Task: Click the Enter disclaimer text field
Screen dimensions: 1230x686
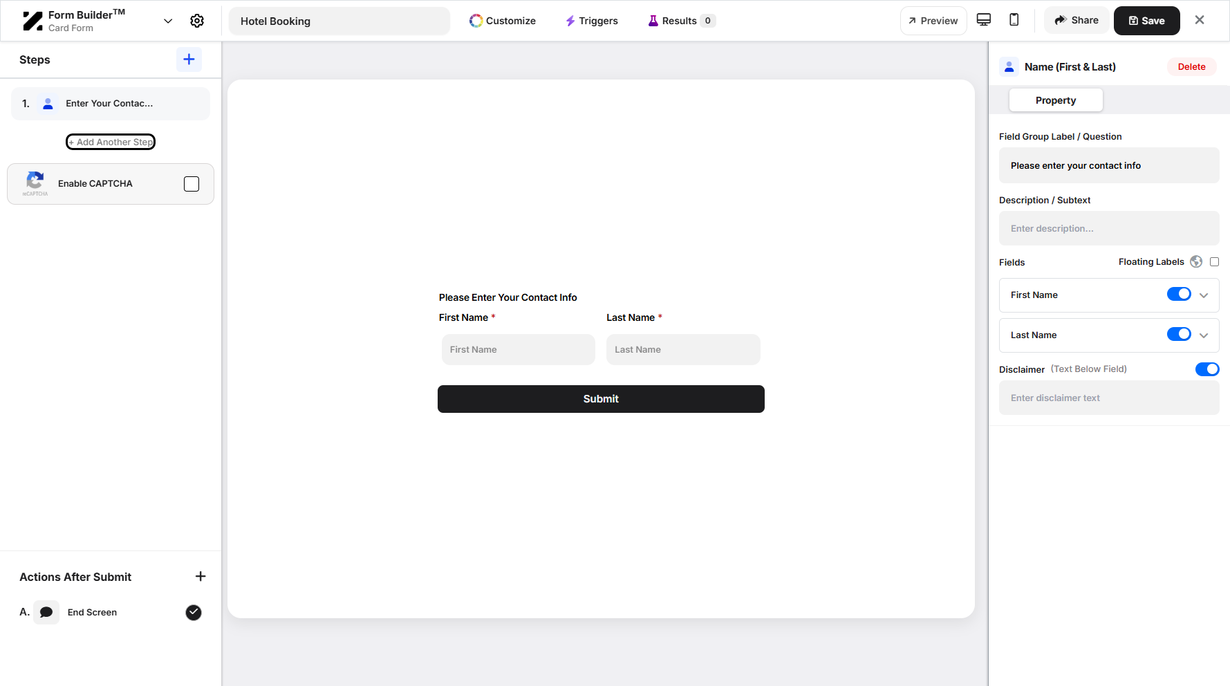Action: 1109,398
